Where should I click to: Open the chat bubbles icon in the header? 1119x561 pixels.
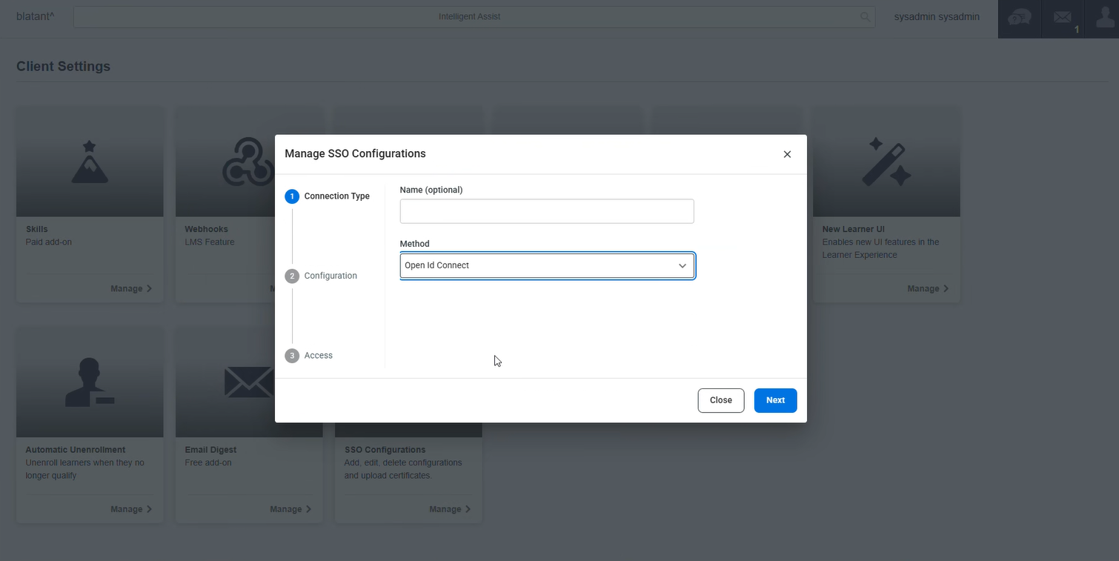pyautogui.click(x=1020, y=18)
